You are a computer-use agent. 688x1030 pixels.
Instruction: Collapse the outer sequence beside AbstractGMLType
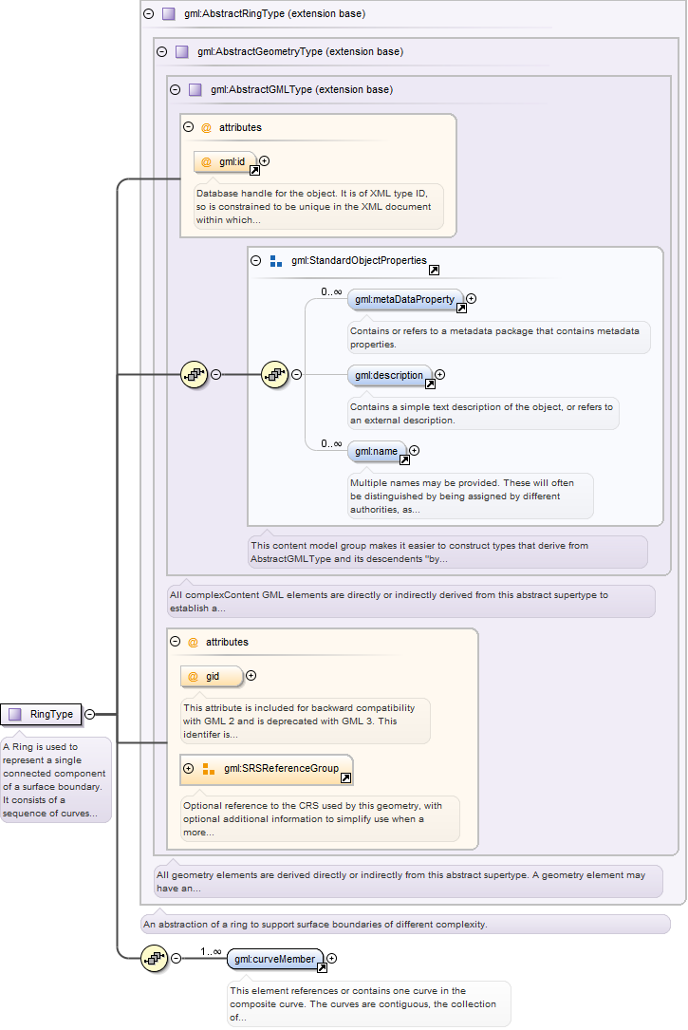coord(216,374)
